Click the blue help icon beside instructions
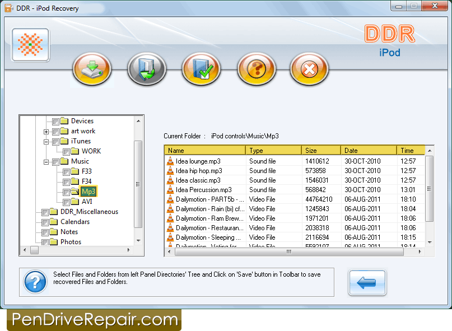This screenshot has width=452, height=331. point(35,282)
